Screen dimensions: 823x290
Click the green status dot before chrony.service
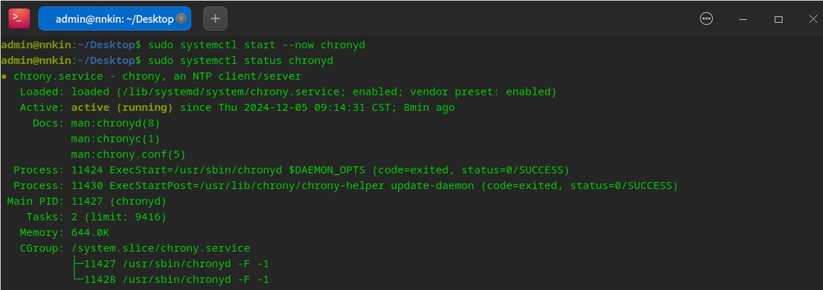click(4, 76)
